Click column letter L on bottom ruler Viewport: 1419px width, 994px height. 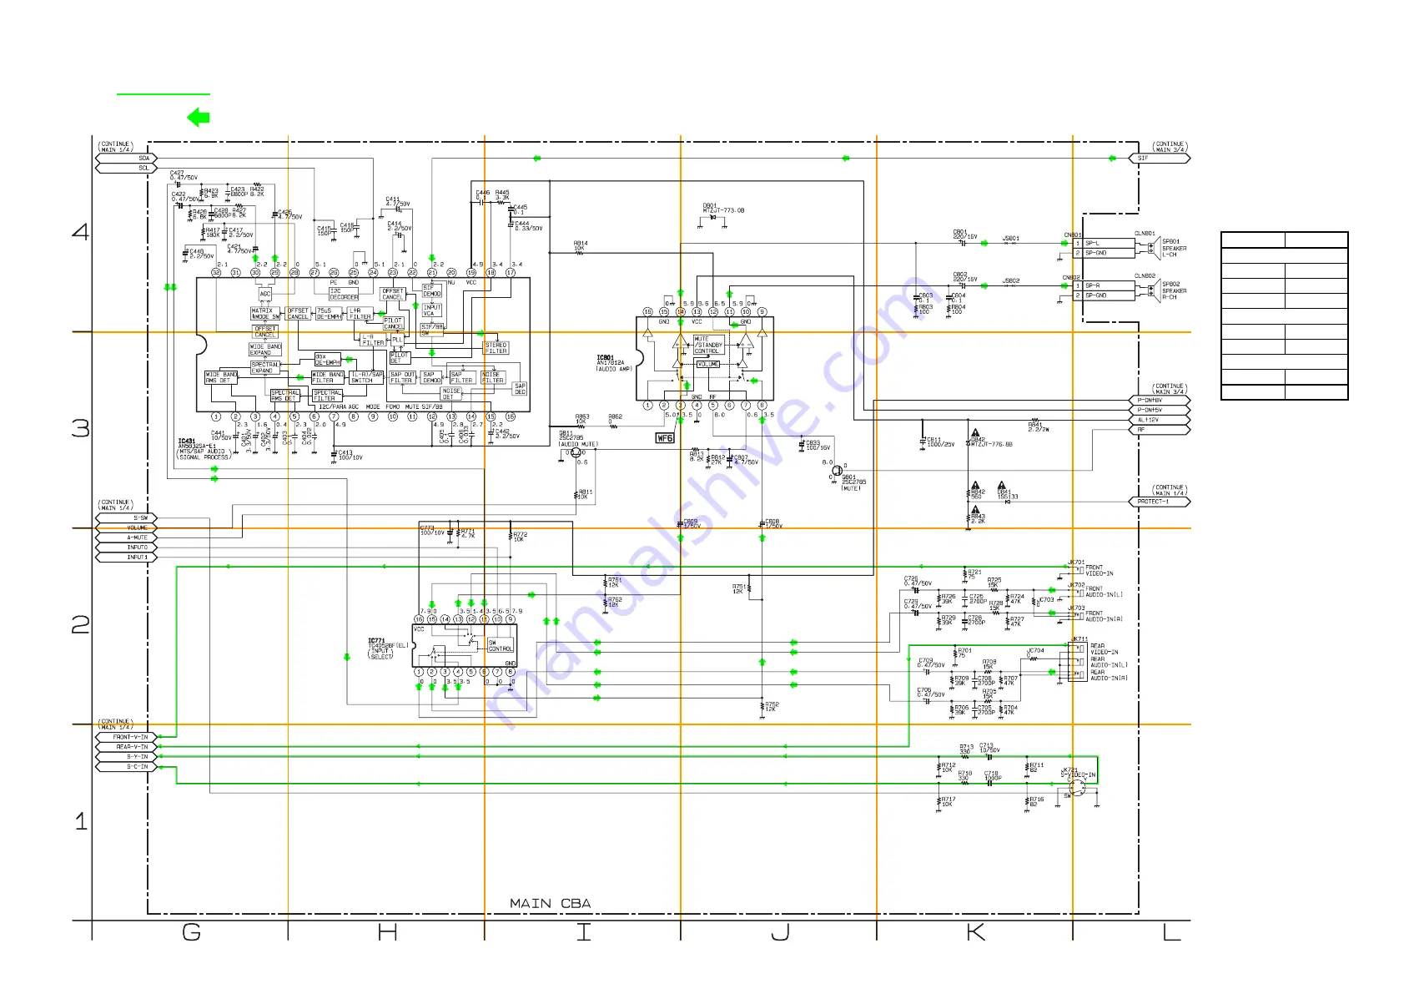1172,932
